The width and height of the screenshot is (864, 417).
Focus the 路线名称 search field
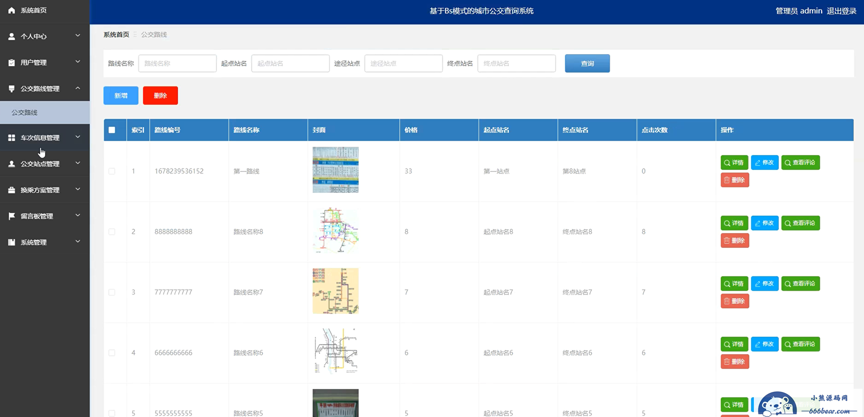point(178,63)
